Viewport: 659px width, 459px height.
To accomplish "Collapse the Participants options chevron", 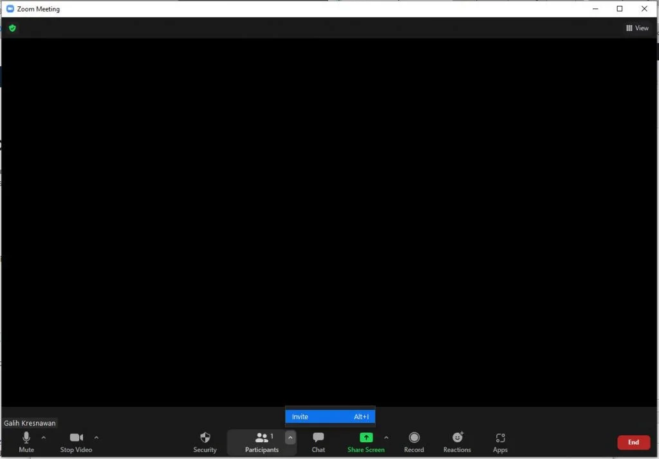I will (x=290, y=438).
